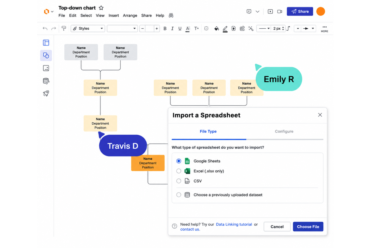This screenshot has width=371, height=248.
Task: Click the magic wand icon
Action: 251,29
